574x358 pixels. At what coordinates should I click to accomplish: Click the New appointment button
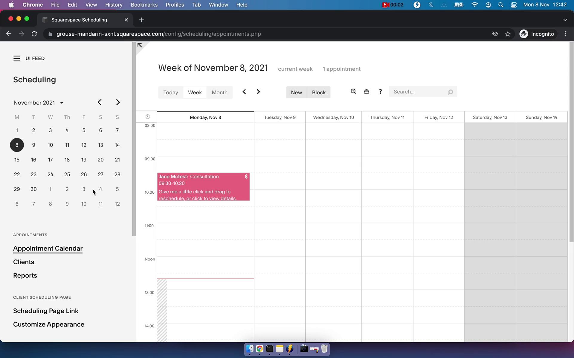coord(296,92)
